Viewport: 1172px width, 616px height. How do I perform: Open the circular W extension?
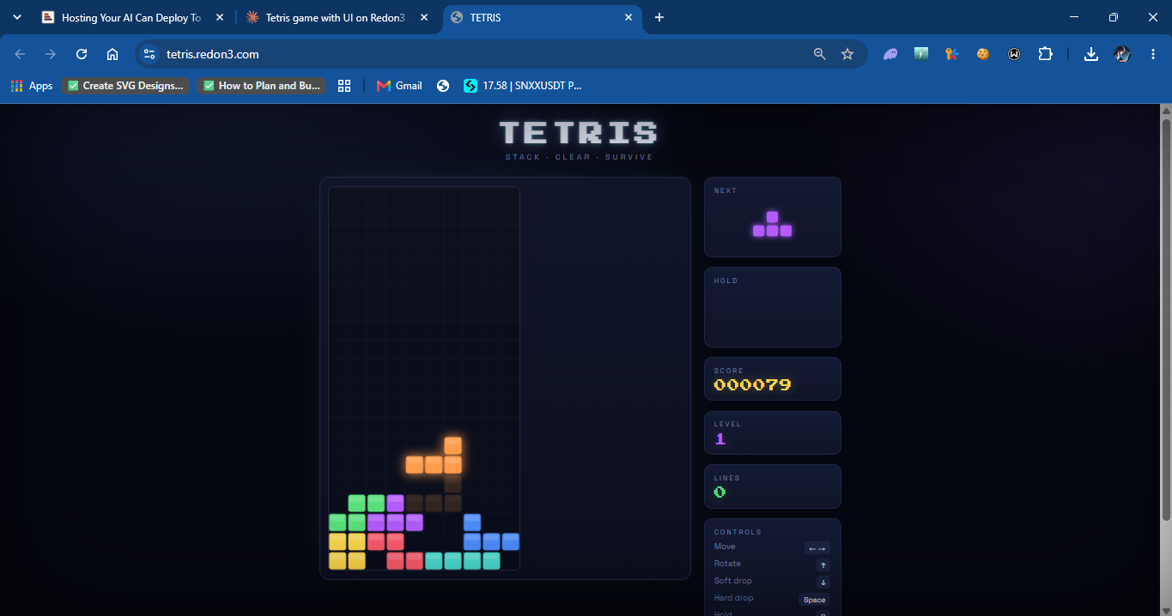click(1014, 54)
